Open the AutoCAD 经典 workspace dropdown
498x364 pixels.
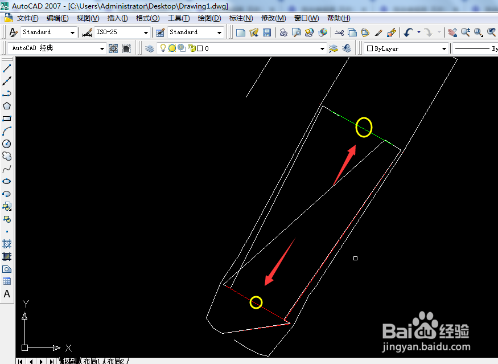point(102,48)
